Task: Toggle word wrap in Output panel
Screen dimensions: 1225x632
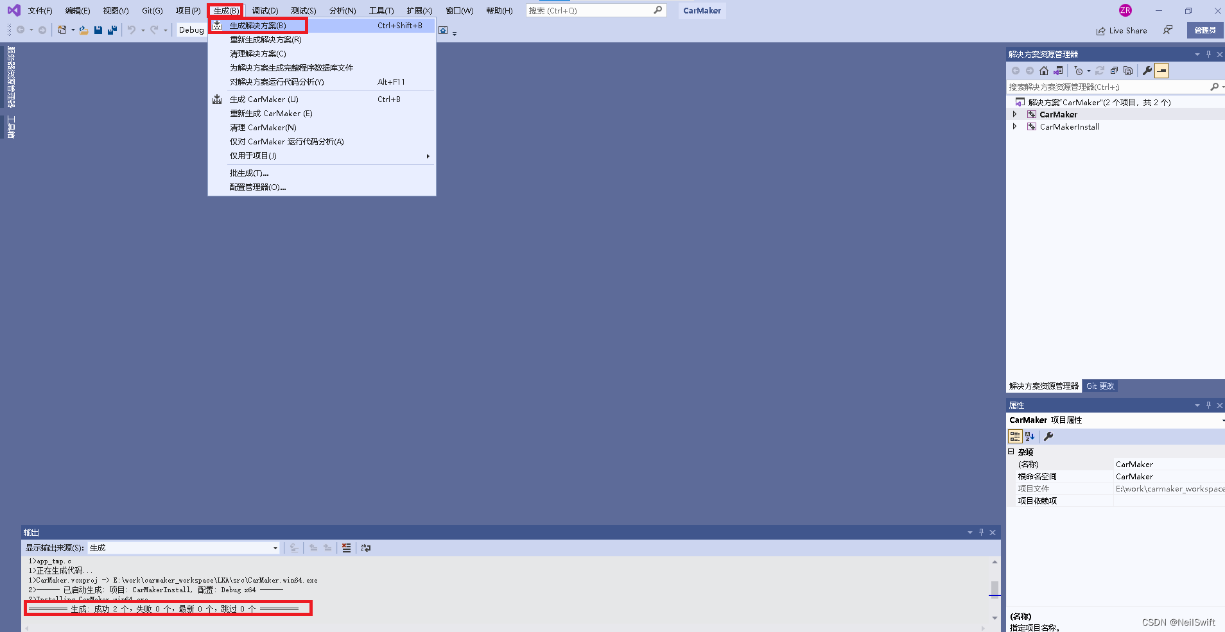Action: (x=366, y=548)
